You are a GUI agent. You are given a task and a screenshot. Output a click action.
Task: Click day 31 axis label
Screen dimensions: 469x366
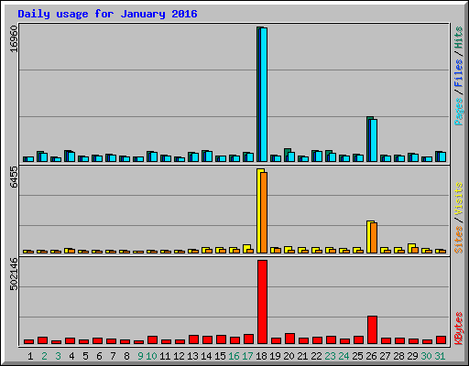coord(440,356)
